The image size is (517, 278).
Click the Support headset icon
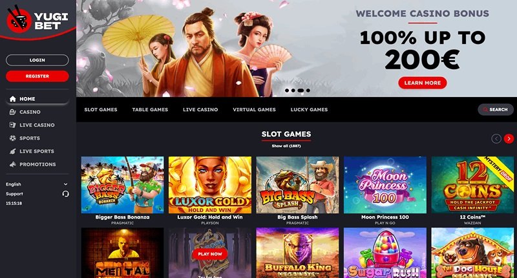(66, 194)
